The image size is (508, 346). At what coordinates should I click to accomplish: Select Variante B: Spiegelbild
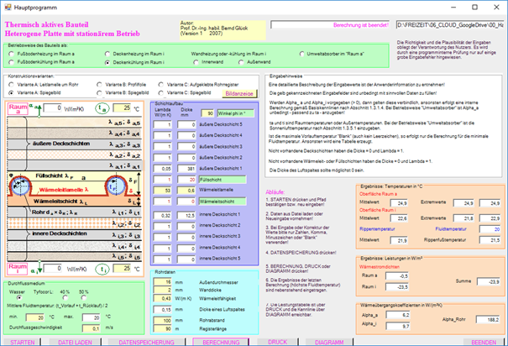coord(99,92)
